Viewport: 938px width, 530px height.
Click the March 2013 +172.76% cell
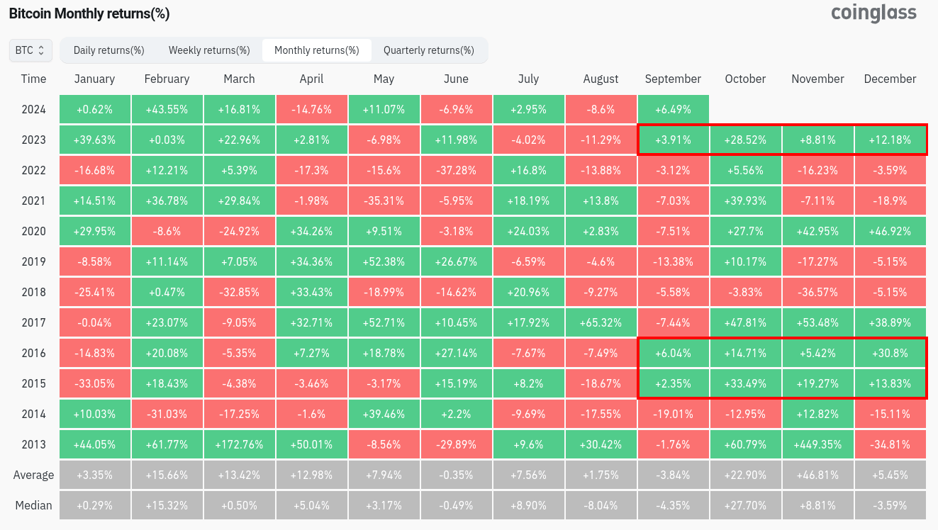click(x=239, y=444)
